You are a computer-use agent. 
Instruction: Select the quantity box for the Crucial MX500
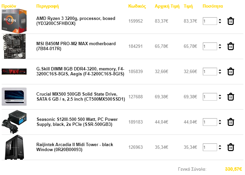(x=210, y=97)
